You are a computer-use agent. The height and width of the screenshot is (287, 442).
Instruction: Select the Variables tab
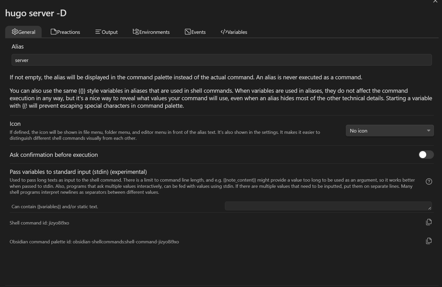point(237,32)
